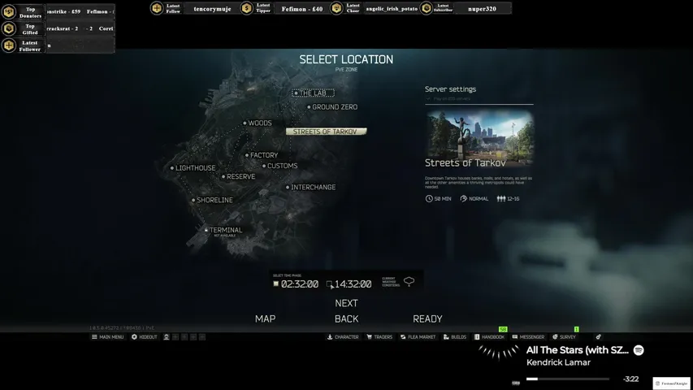Image resolution: width=693 pixels, height=390 pixels.
Task: Open the Flea Market tab
Action: click(418, 337)
